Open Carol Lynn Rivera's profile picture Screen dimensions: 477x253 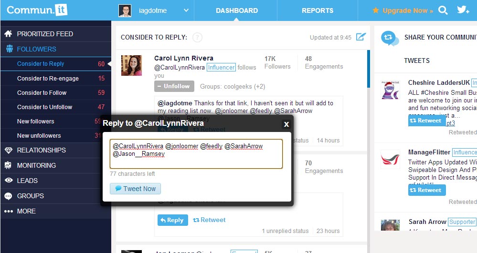pyautogui.click(x=131, y=65)
